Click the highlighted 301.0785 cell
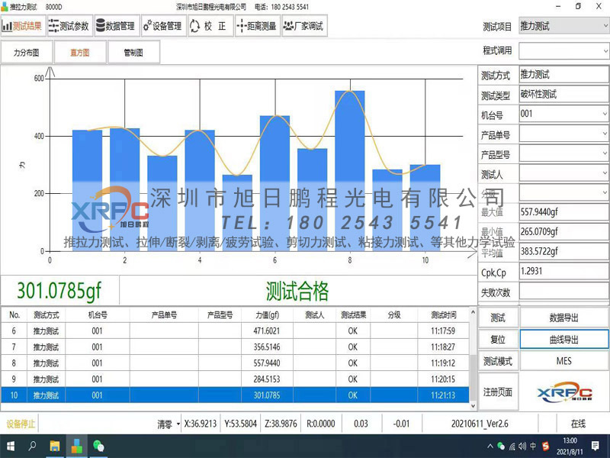Image resolution: width=610 pixels, height=458 pixels. [267, 395]
